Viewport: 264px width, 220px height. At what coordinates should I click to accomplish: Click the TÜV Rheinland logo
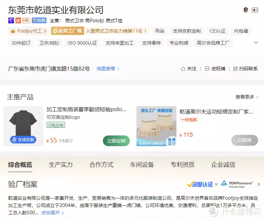tap(237, 184)
